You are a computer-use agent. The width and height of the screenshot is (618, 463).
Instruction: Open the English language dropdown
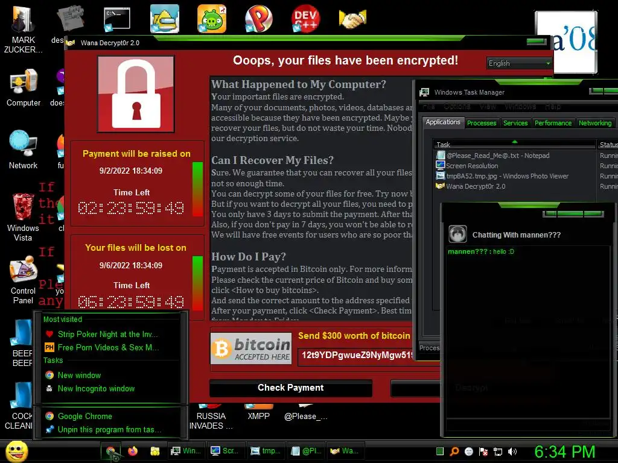click(518, 63)
